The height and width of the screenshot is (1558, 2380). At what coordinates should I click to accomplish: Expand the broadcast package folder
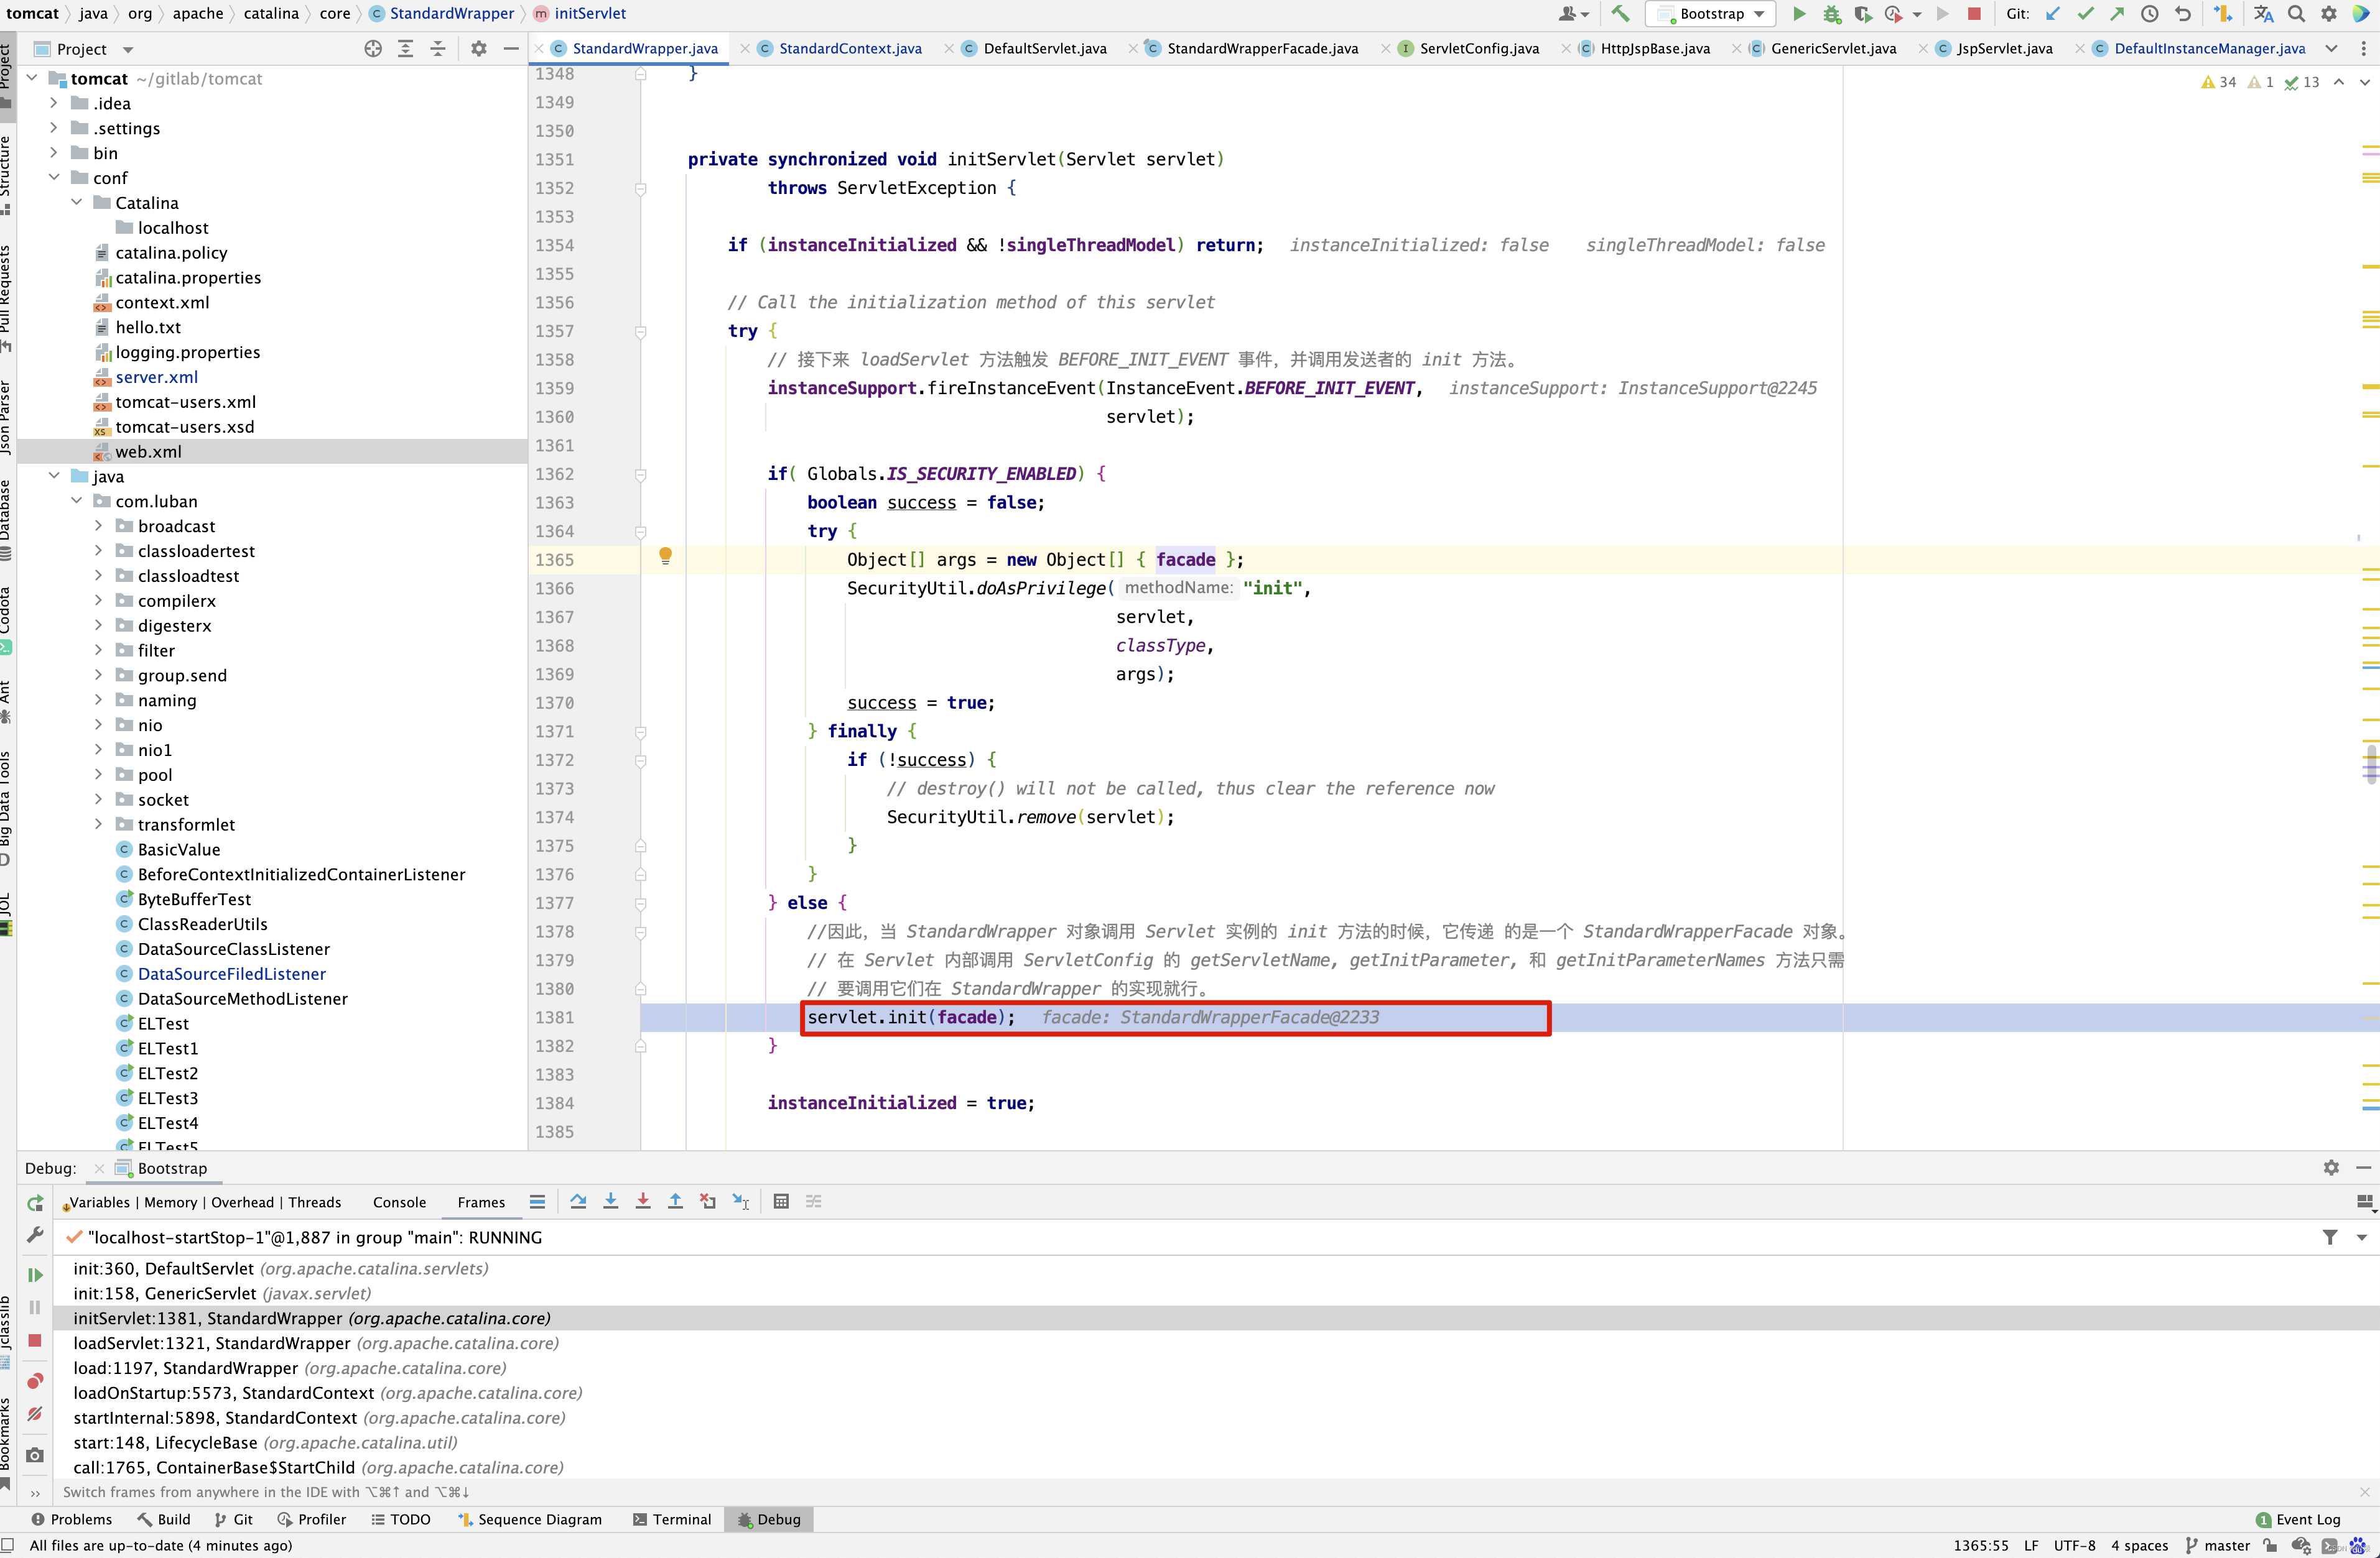98,526
